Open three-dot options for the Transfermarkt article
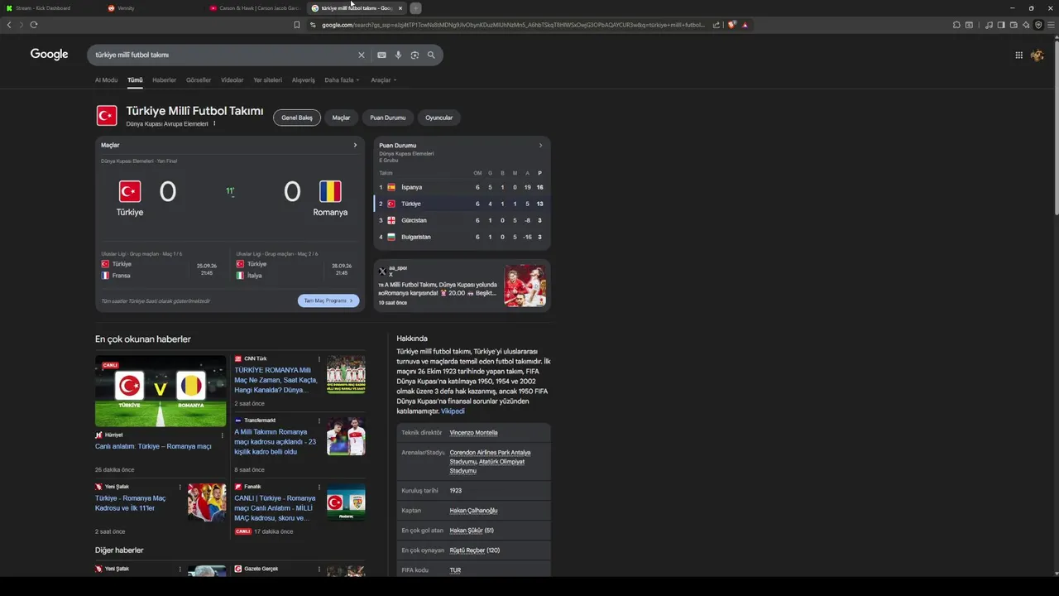1059x596 pixels. click(x=319, y=421)
